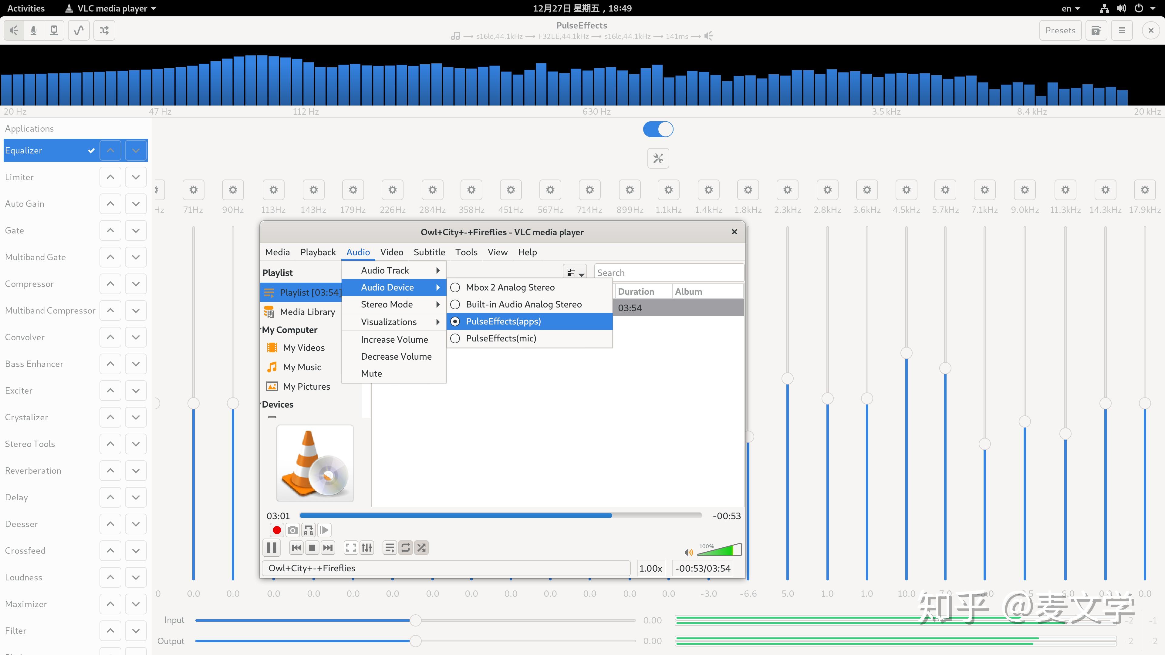Click the VLC playback seek bar
Screen dimensions: 1165x655
point(498,515)
